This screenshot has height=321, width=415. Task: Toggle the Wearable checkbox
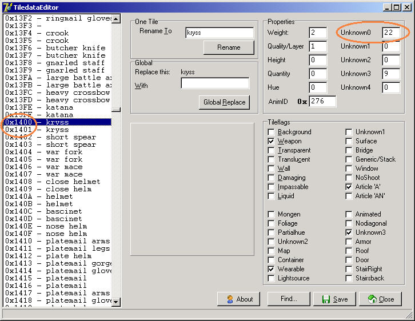271,269
